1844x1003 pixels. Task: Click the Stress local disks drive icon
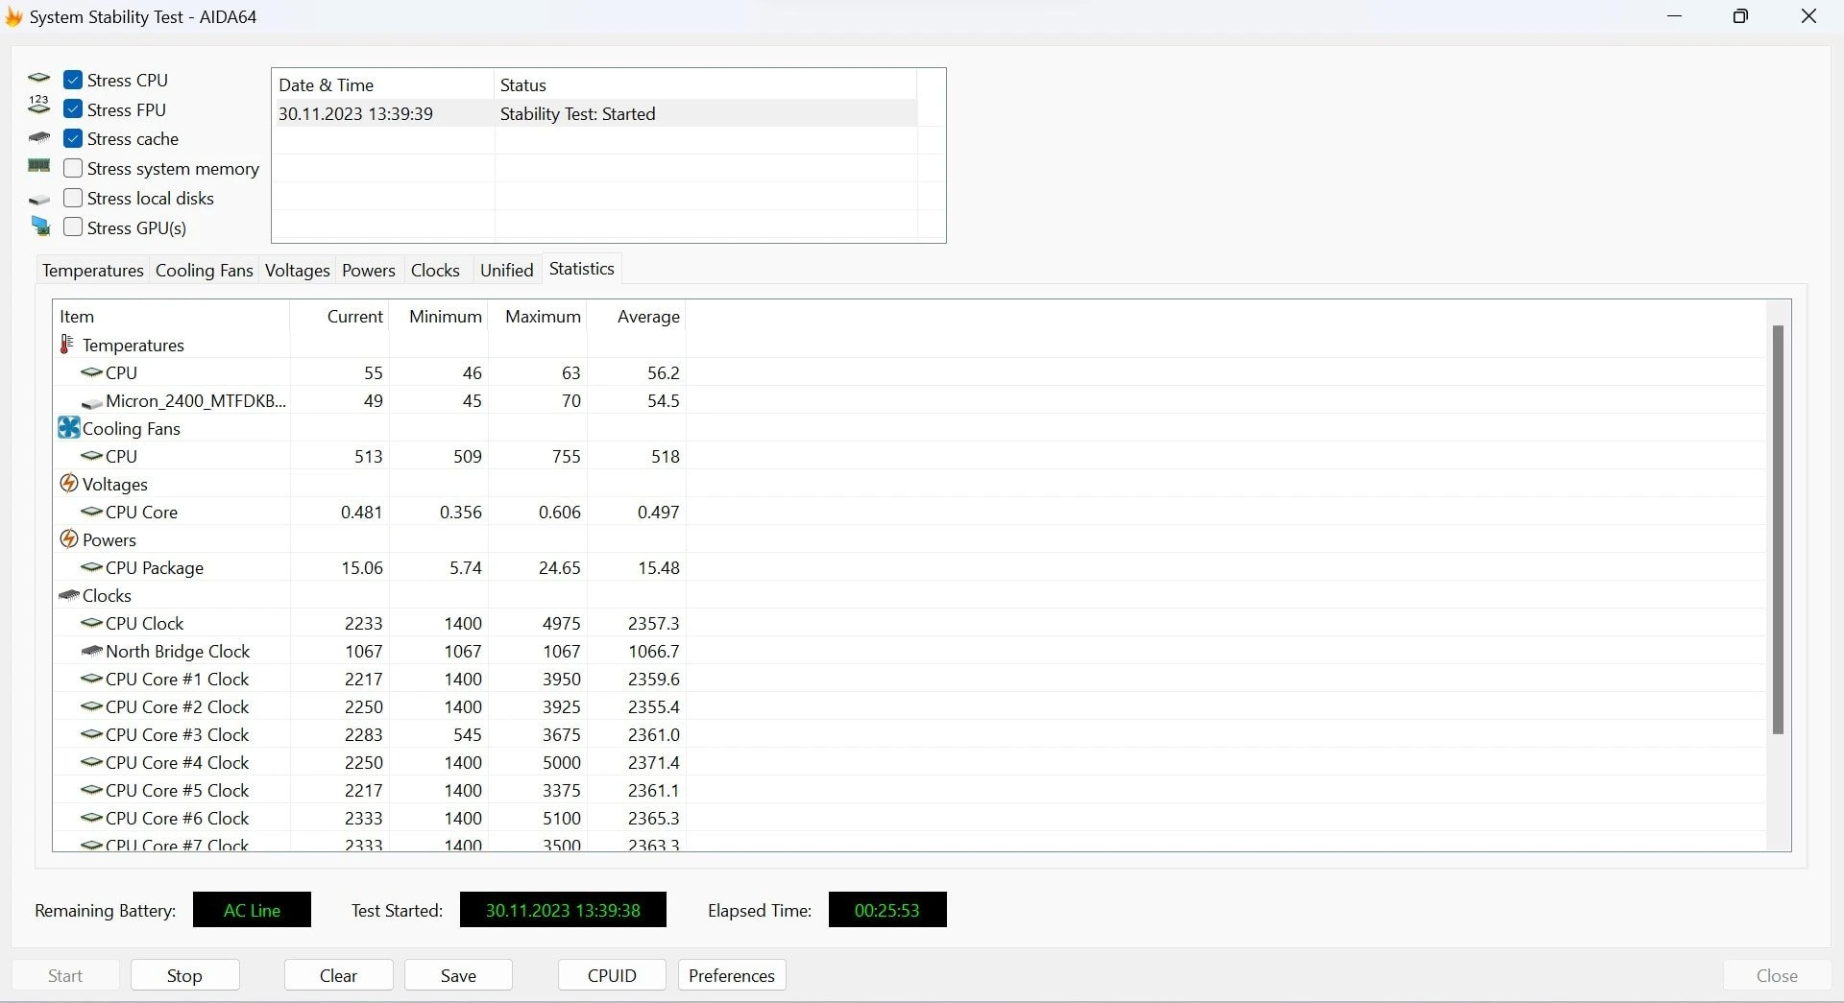coord(38,200)
